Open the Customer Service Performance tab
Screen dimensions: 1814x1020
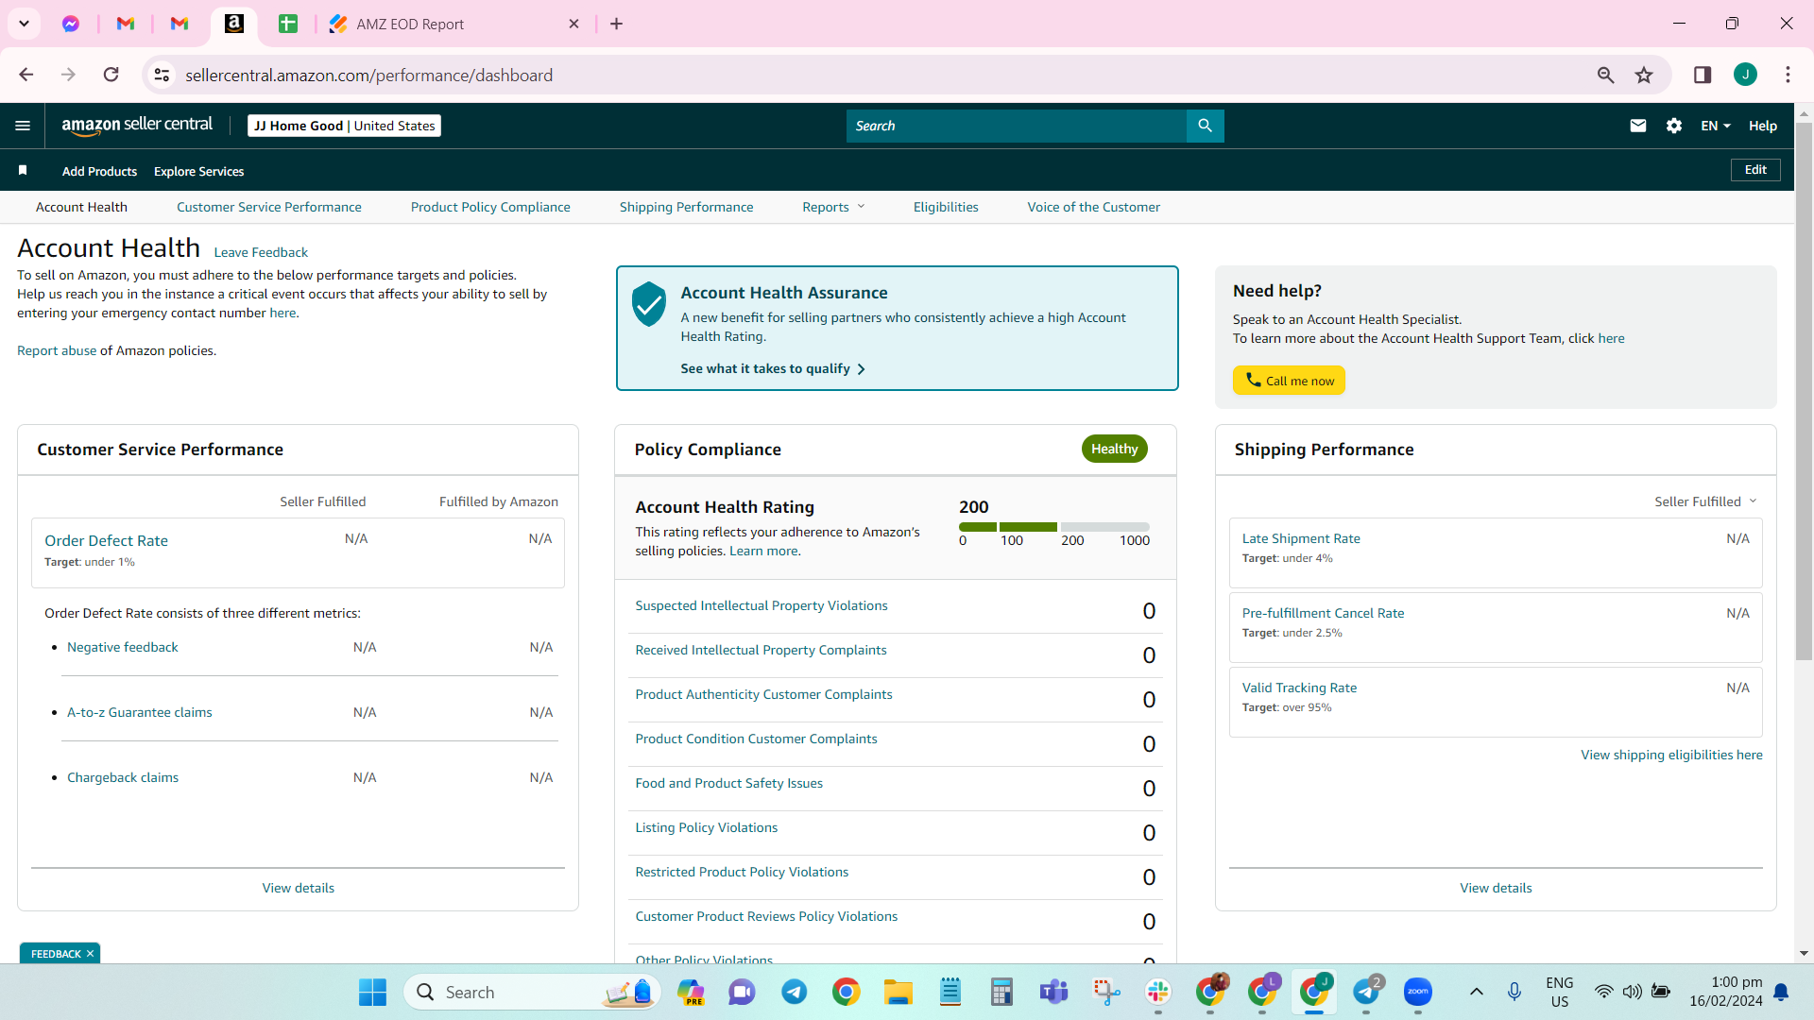[269, 207]
